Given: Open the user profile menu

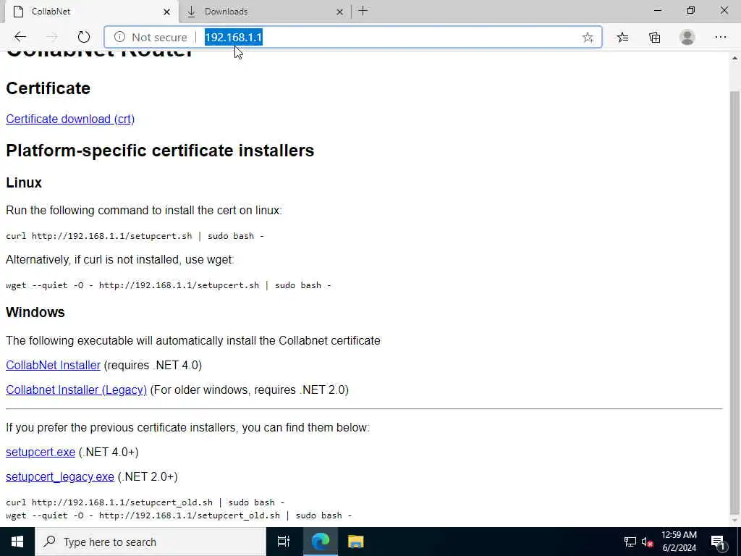Looking at the screenshot, I should (x=687, y=38).
